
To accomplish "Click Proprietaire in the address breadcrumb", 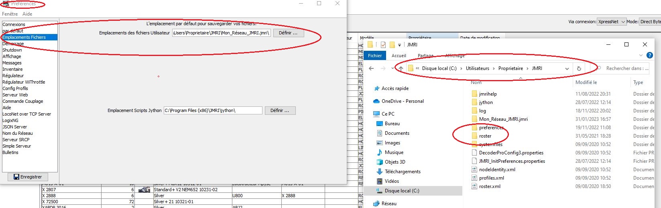I will pos(510,68).
